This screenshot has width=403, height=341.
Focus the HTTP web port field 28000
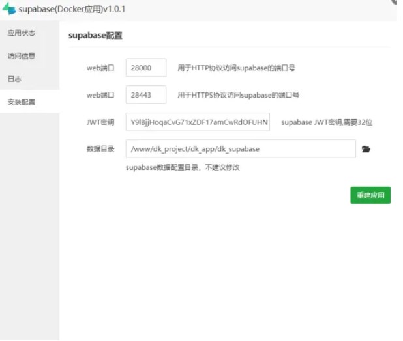[x=146, y=68]
